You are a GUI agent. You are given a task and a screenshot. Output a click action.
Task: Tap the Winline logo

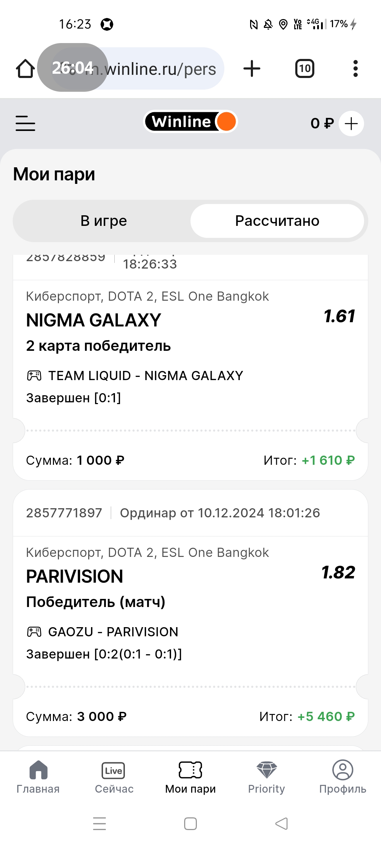click(190, 122)
